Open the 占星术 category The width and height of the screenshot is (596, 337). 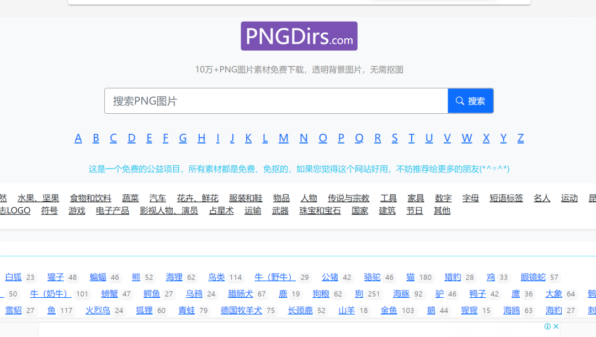222,210
